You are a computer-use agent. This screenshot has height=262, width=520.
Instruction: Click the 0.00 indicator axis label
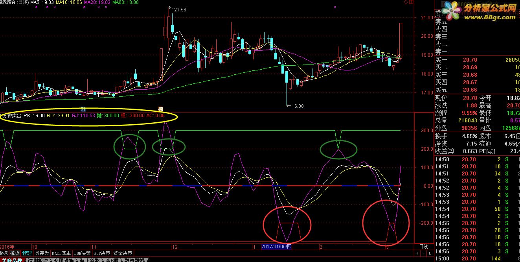pyautogui.click(x=428, y=186)
